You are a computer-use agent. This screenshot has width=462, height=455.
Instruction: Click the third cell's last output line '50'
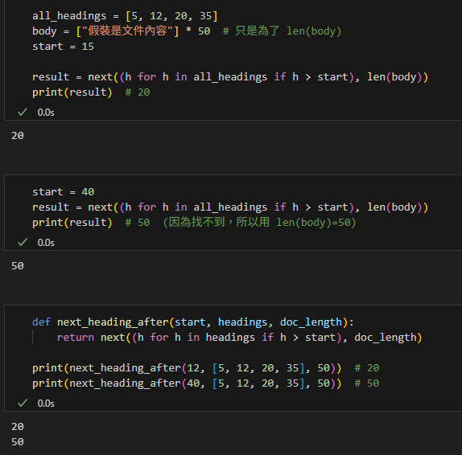(x=18, y=442)
